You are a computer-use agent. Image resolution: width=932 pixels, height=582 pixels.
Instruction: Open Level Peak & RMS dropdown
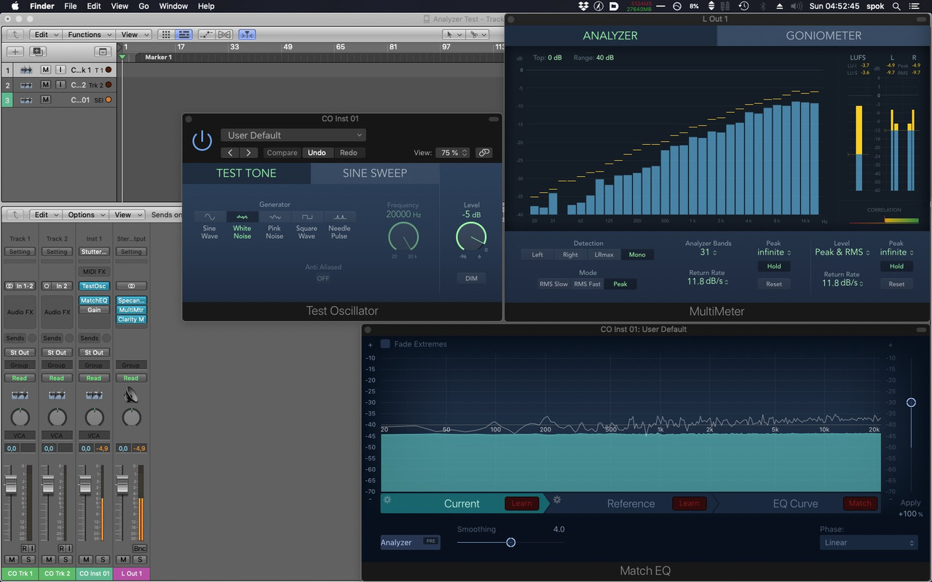pyautogui.click(x=842, y=252)
